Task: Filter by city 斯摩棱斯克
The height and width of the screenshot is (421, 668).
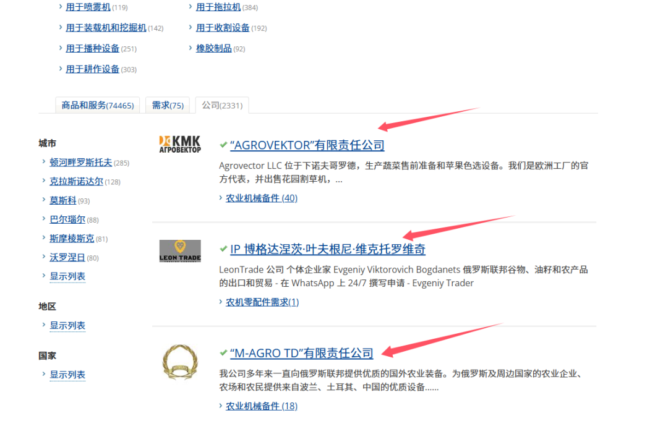Action: [72, 239]
